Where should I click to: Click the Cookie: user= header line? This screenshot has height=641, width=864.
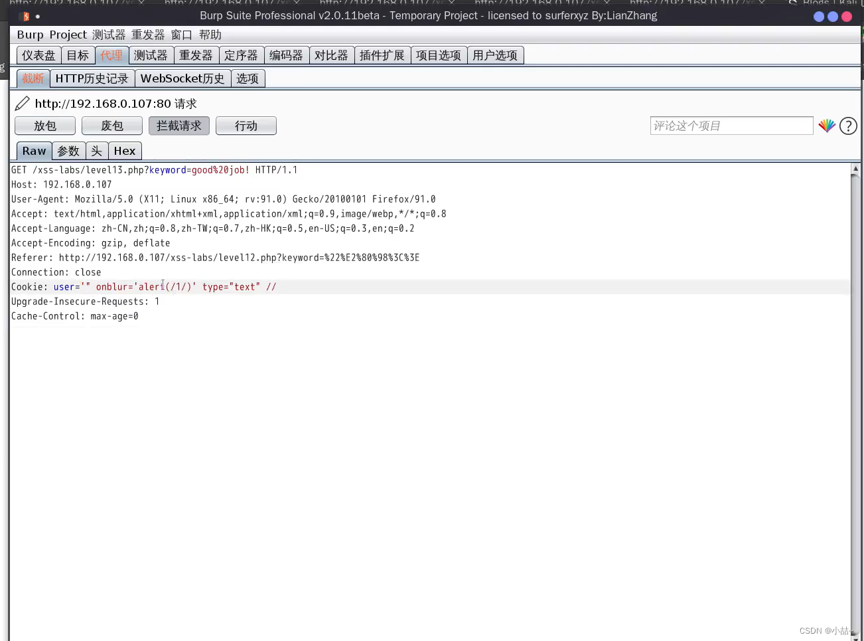(144, 287)
